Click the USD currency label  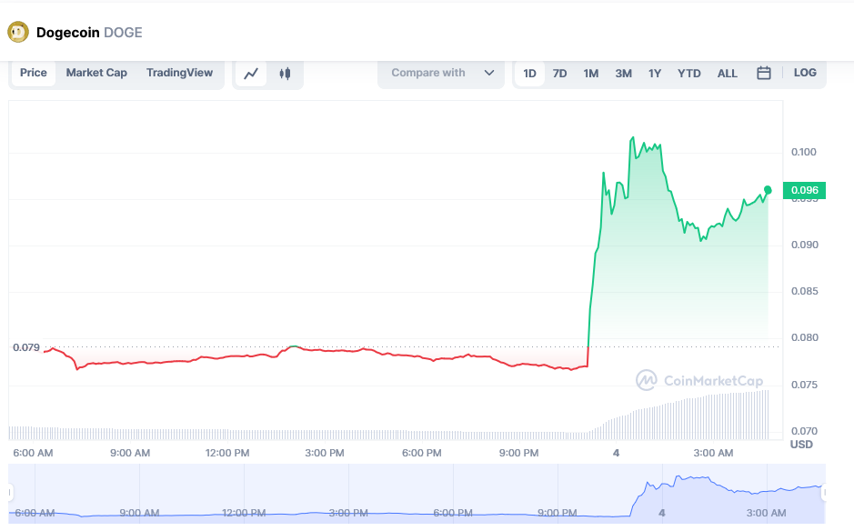pos(801,445)
